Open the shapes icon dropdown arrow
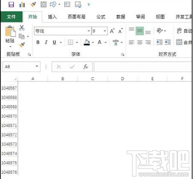 (x=59, y=4)
